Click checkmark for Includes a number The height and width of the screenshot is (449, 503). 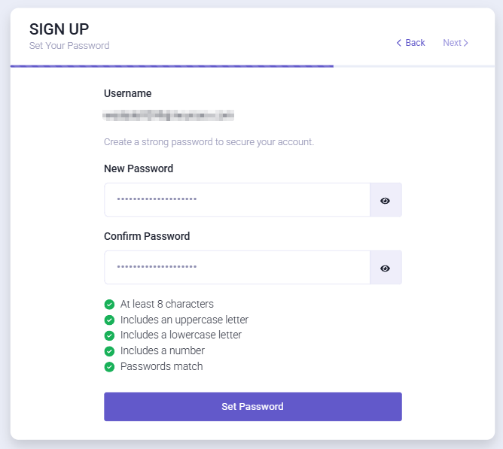pos(109,351)
